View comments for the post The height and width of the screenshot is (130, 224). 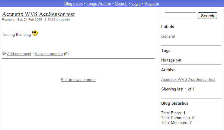pyautogui.click(x=49, y=54)
